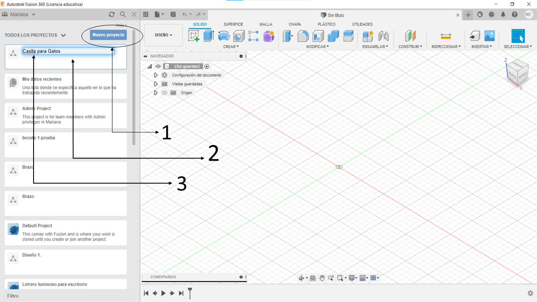Open the search in data panel
This screenshot has height=302, width=537.
coord(123,14)
